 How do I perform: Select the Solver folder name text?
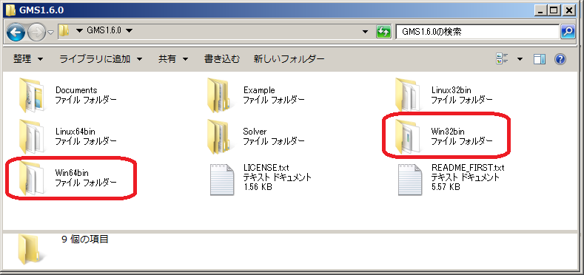click(x=255, y=132)
